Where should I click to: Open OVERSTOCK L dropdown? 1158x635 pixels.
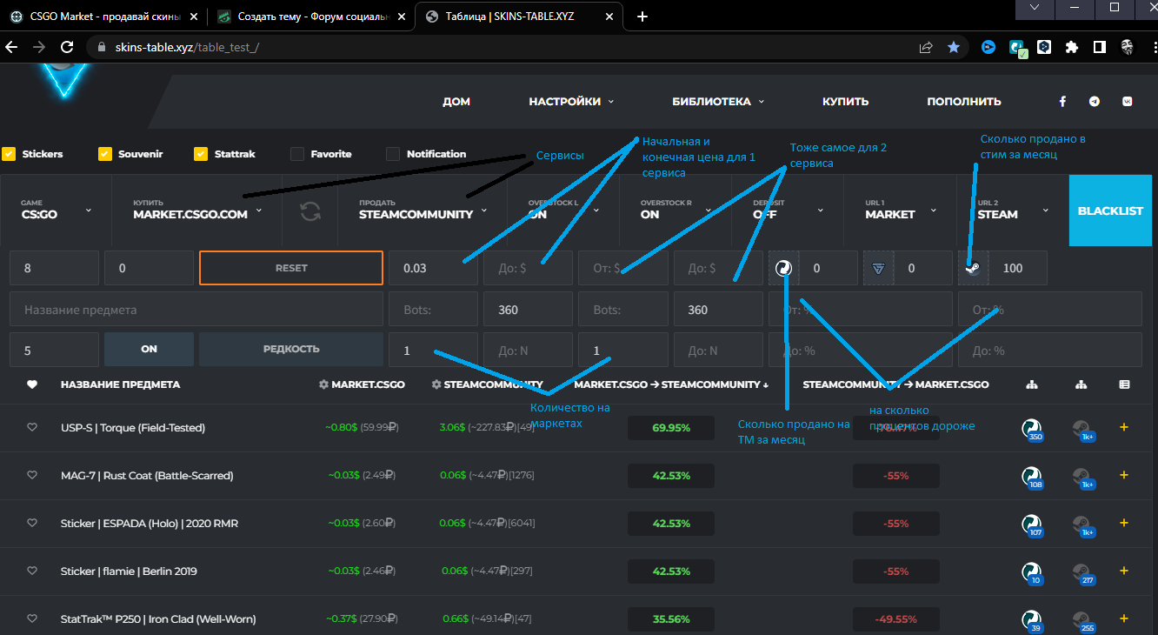click(563, 211)
